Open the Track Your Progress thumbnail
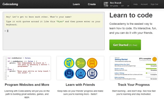The width and height of the screenshot is (164, 102). point(134,68)
